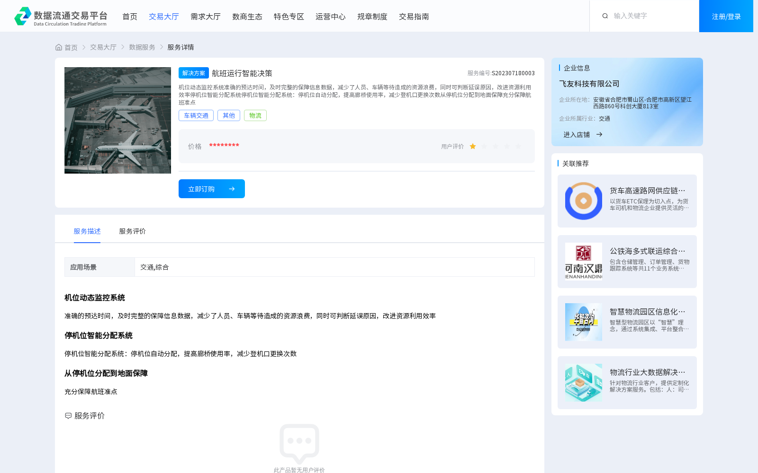Click the platform logo icon
Screen dimensions: 758x473
coord(23,16)
